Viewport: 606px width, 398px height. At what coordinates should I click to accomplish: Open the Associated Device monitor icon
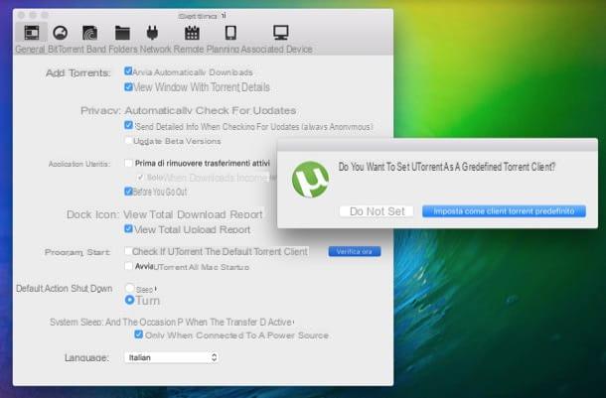pos(280,33)
